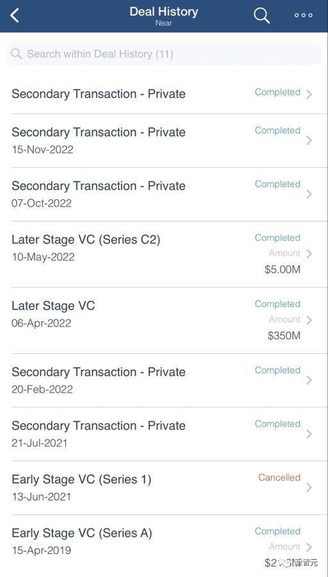Open the three-dots more options menu
The height and width of the screenshot is (577, 328).
304,15
